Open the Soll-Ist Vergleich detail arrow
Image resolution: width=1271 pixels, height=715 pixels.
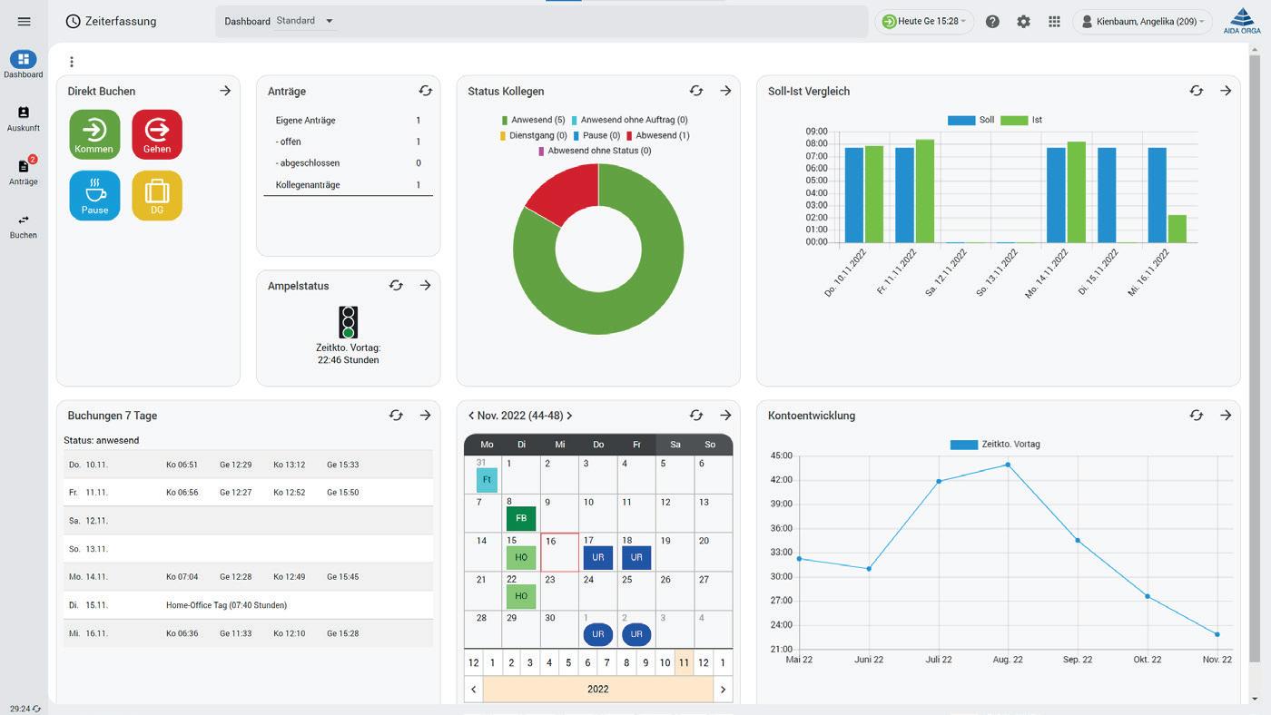(1226, 91)
